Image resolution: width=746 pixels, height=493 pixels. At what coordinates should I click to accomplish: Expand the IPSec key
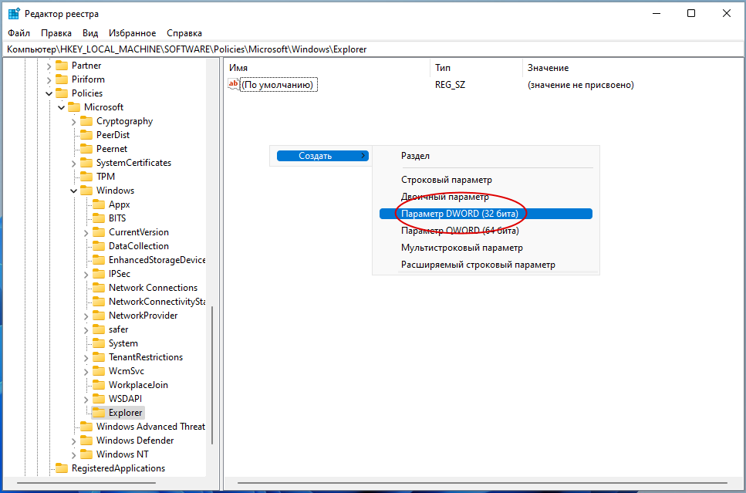point(86,274)
